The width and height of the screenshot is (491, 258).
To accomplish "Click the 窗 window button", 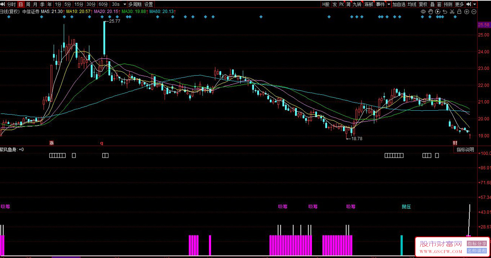I will 439,4.
